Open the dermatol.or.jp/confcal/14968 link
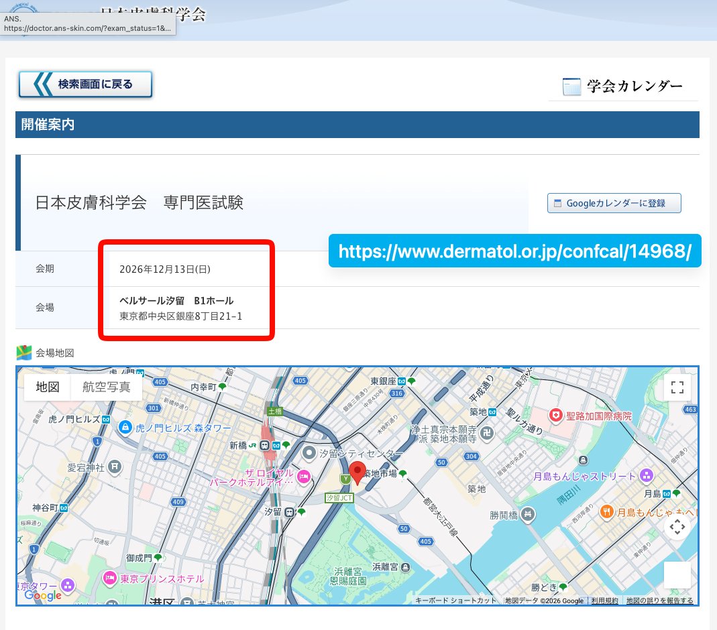The image size is (717, 630). click(514, 251)
